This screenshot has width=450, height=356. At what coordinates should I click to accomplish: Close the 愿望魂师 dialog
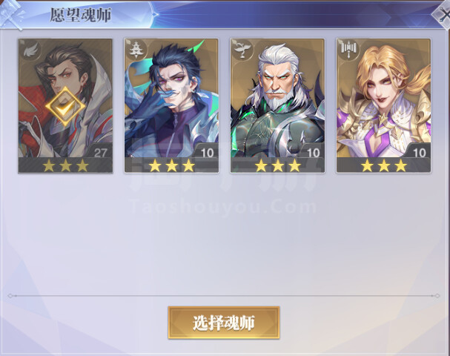[443, 15]
